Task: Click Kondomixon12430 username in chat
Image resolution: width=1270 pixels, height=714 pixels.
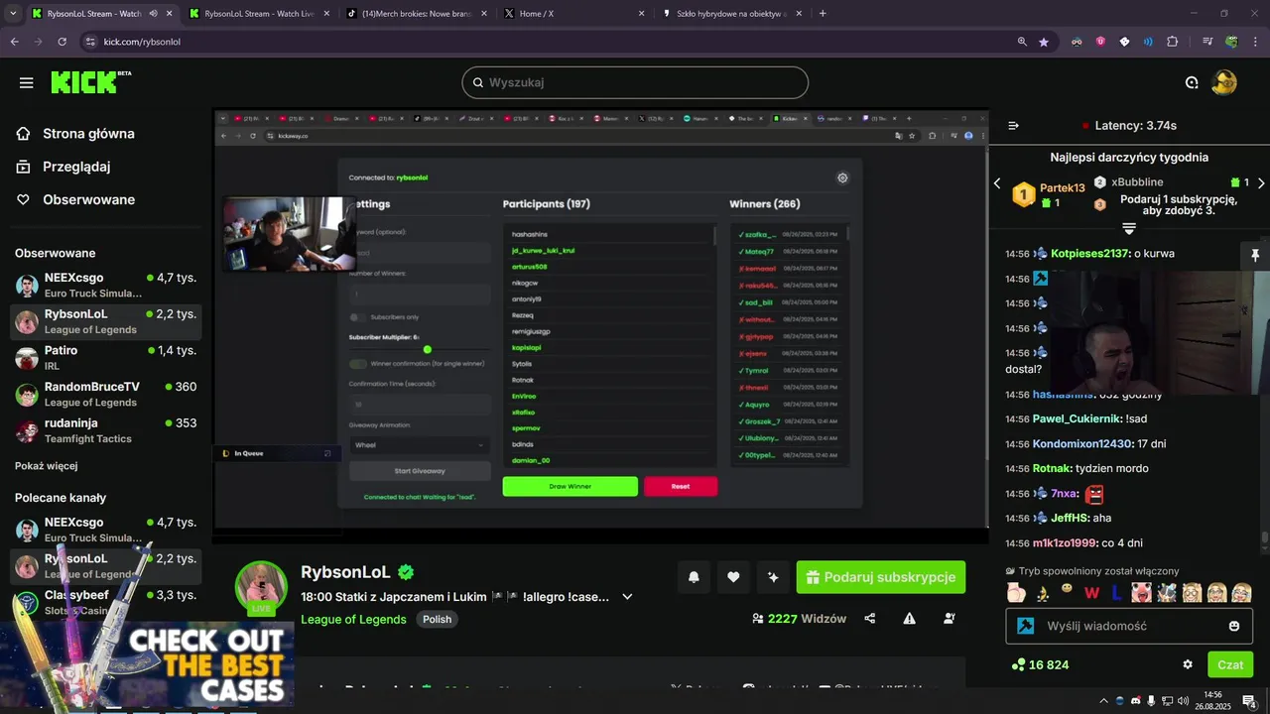Action: (x=1081, y=444)
